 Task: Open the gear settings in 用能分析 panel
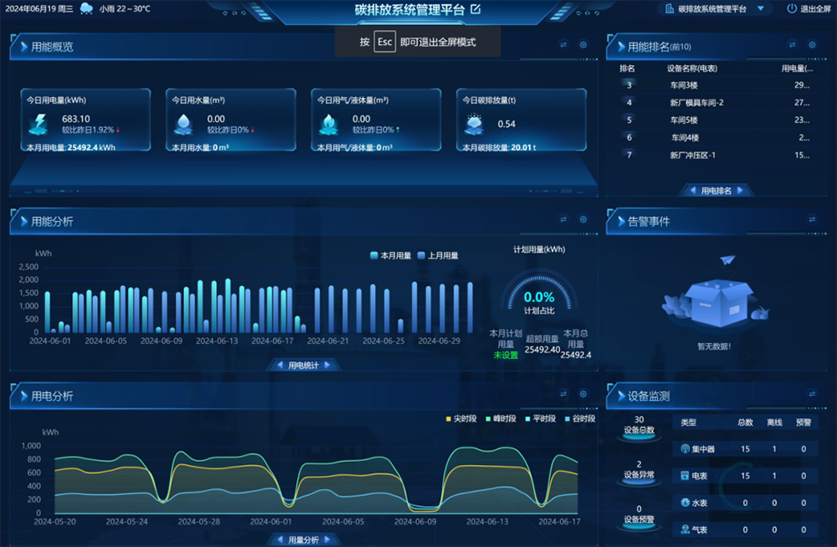tap(583, 220)
